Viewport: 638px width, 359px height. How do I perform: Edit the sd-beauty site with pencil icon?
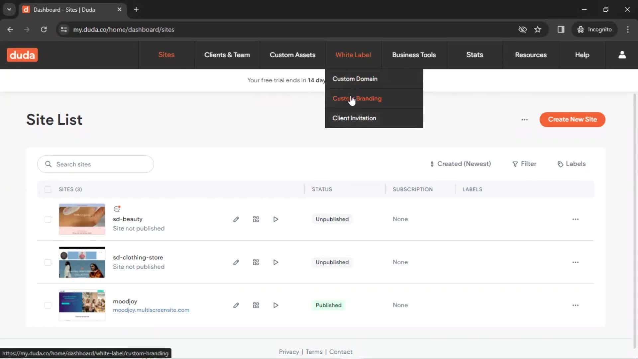tap(236, 219)
